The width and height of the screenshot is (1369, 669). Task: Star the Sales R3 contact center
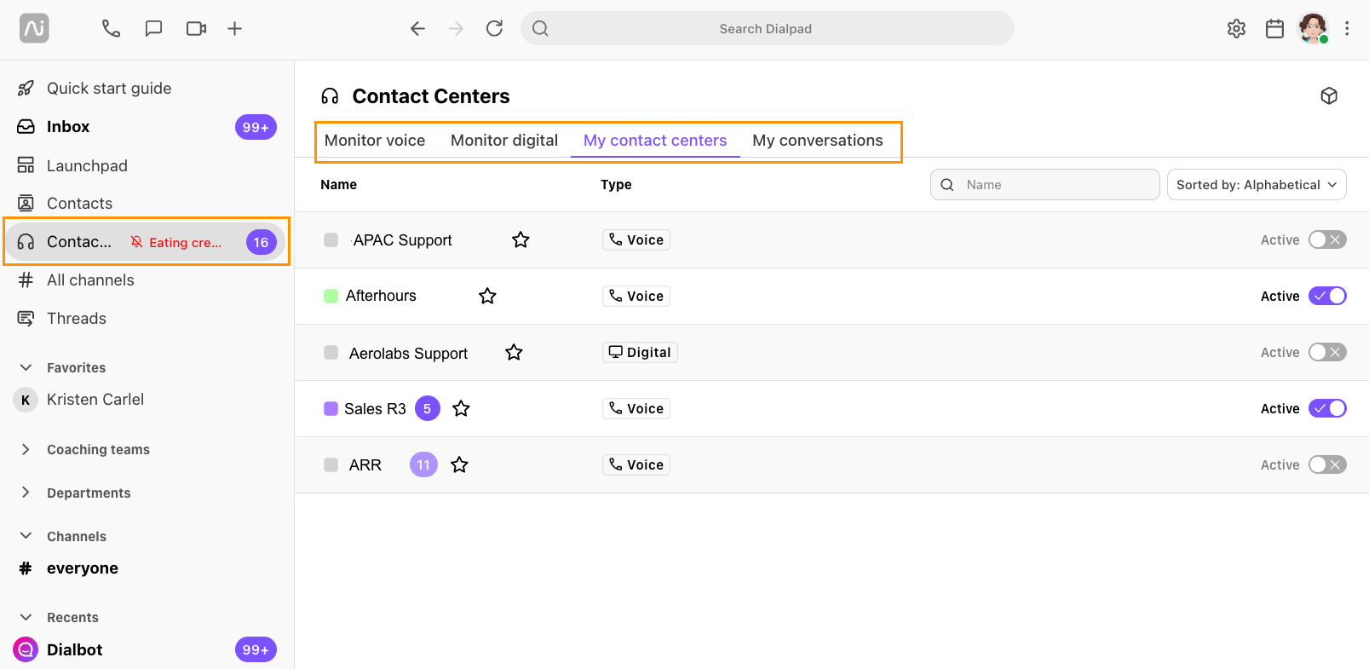pyautogui.click(x=461, y=408)
